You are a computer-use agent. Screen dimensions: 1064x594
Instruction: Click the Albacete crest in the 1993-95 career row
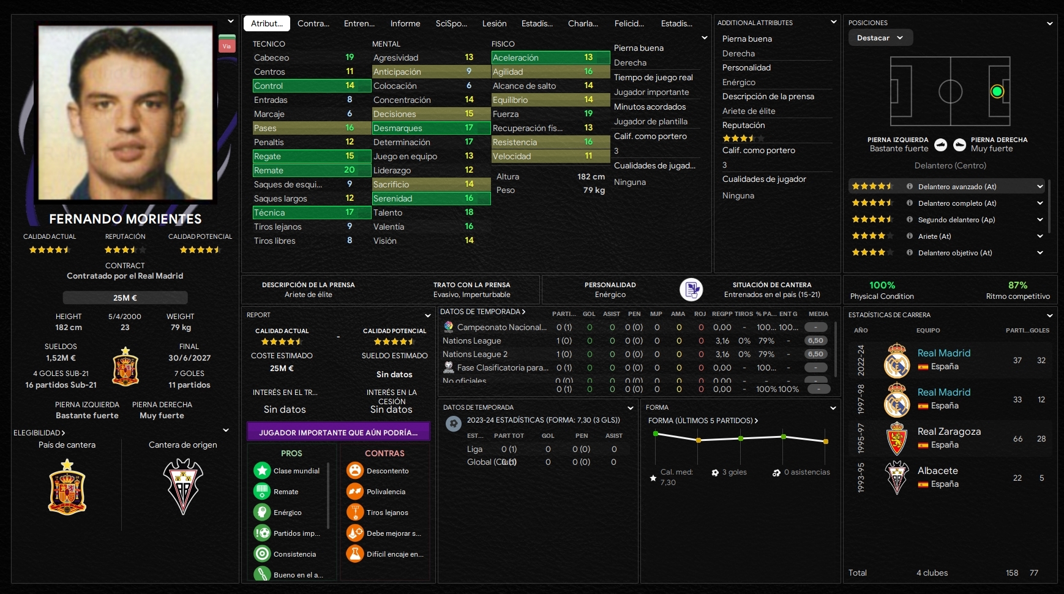point(897,478)
